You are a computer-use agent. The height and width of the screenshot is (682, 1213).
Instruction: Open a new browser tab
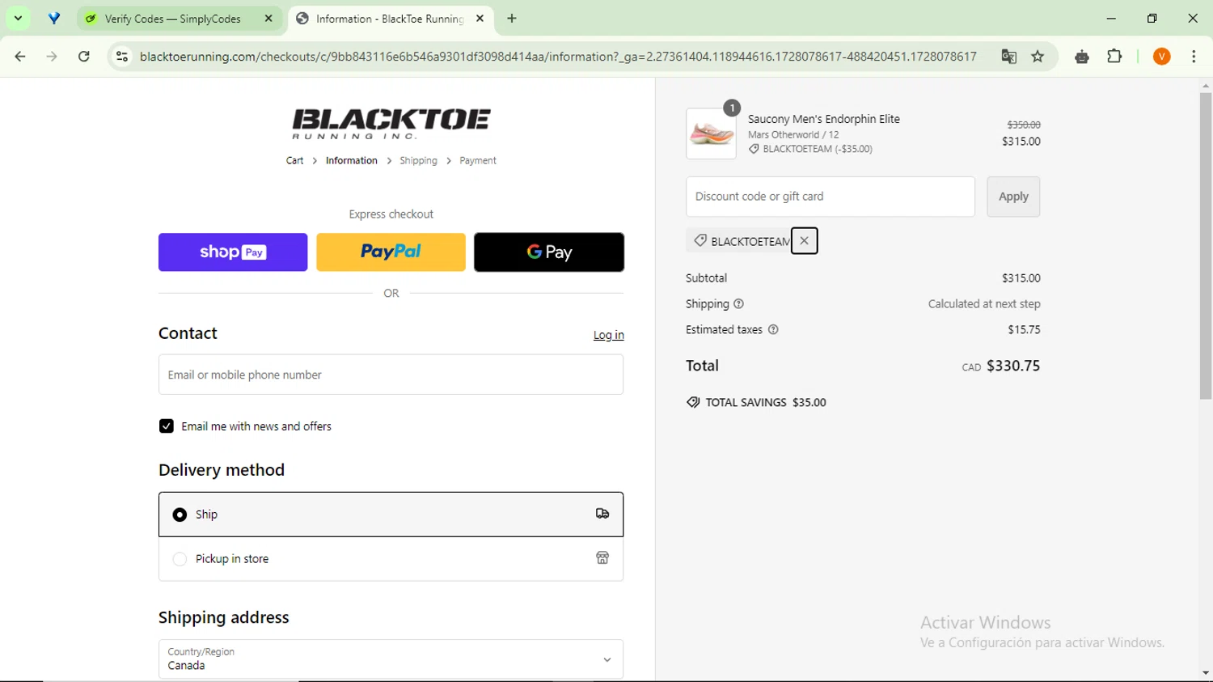click(512, 18)
